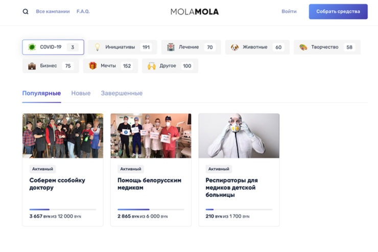Open campaign Соберем ссобойку доктору
Viewport: 378px width, 252px height.
[x=57, y=184]
